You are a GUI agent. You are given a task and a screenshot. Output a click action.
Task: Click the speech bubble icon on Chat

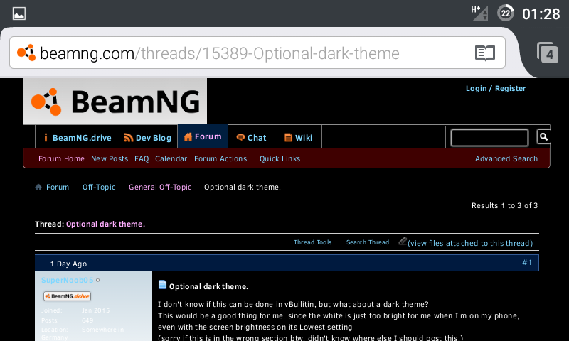240,137
